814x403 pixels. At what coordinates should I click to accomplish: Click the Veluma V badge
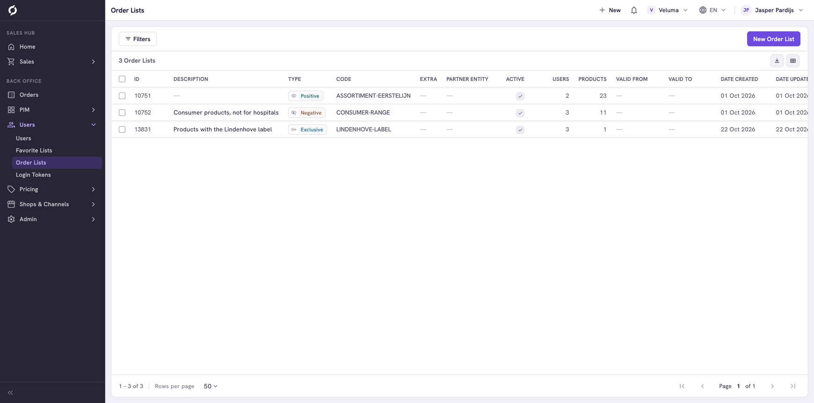651,10
